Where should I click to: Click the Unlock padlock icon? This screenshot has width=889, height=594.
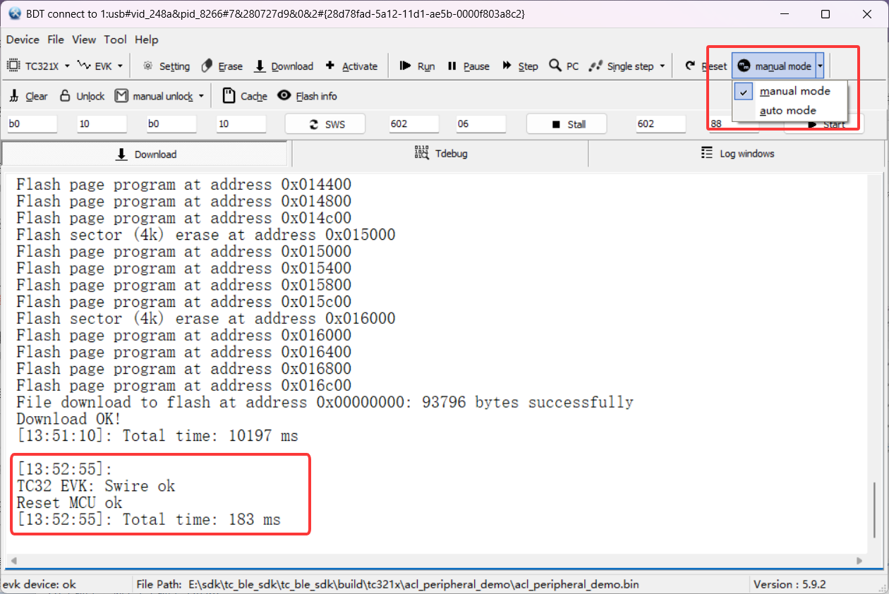[65, 95]
